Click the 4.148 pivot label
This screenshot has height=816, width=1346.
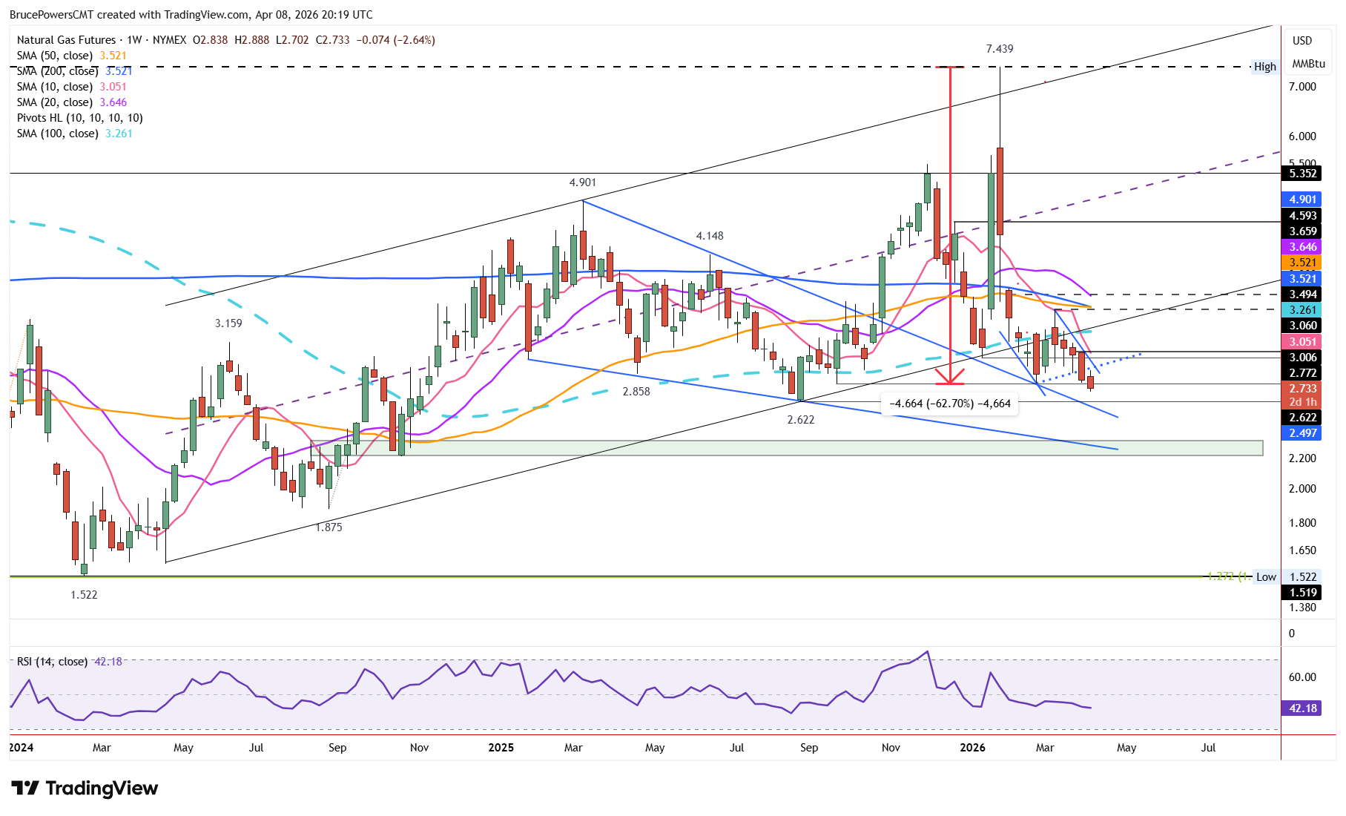pyautogui.click(x=710, y=236)
